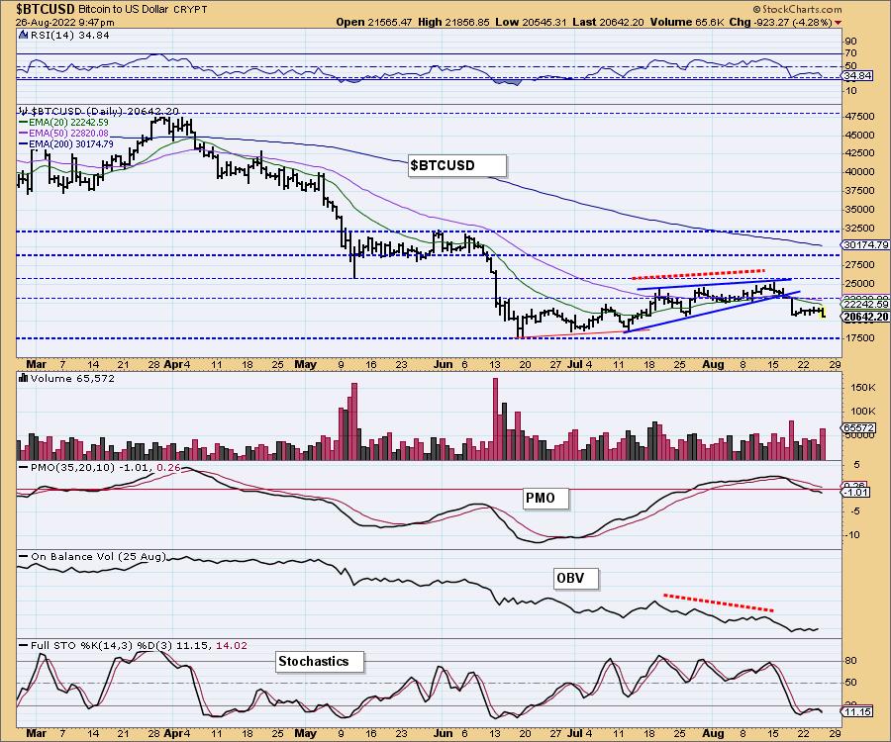Click the Volume 65.6K header value
This screenshot has height=742, width=891.
686,22
